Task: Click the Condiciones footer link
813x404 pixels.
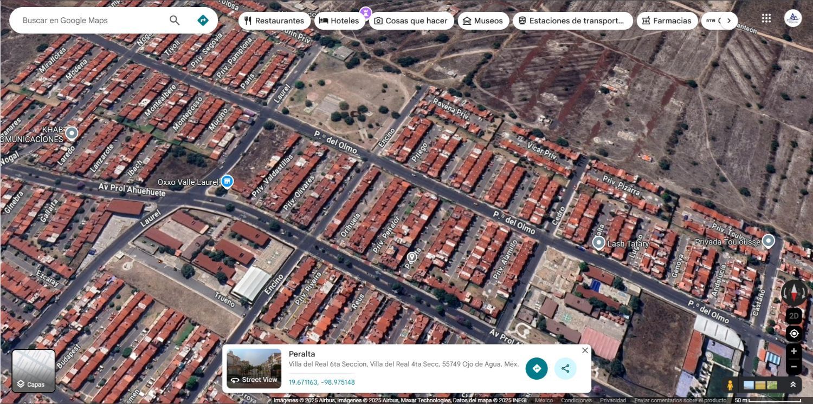Action: point(576,400)
